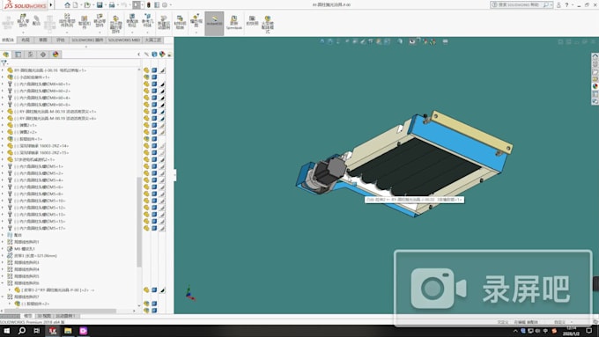Expand the 局部线性阵列1 node
The width and height of the screenshot is (599, 337).
pos(3,242)
